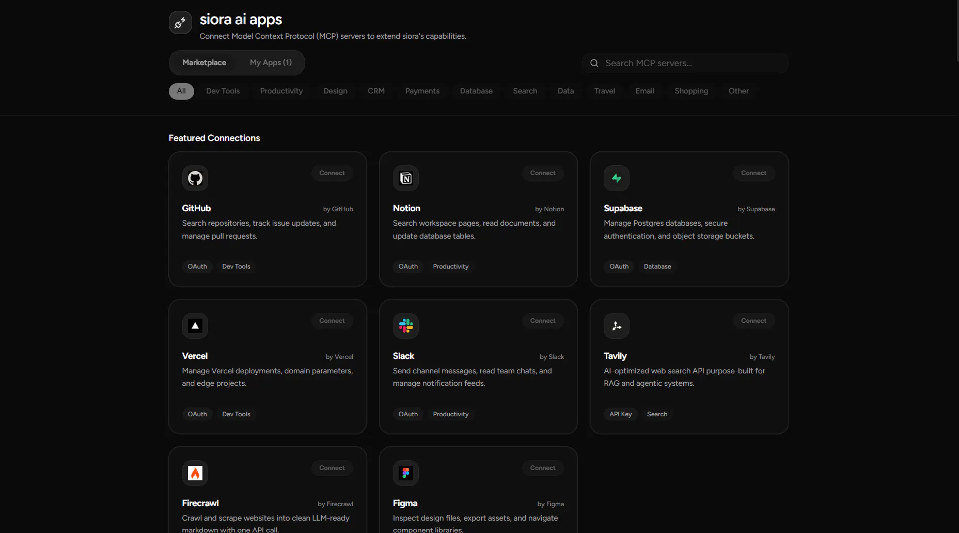Filter by CRM category
Image resolution: width=959 pixels, height=533 pixels.
376,91
